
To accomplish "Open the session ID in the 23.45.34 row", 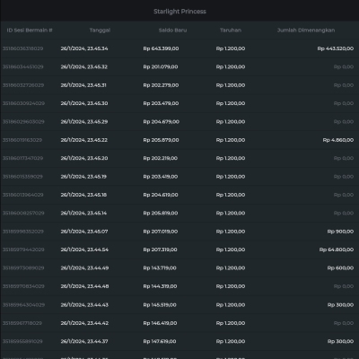I will point(22,48).
